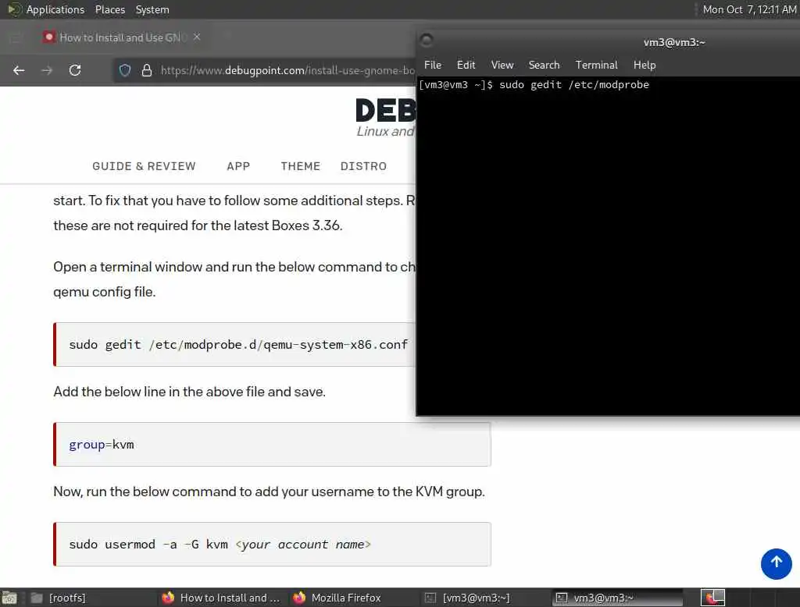Open the terminal Search menu
800x607 pixels.
point(544,65)
